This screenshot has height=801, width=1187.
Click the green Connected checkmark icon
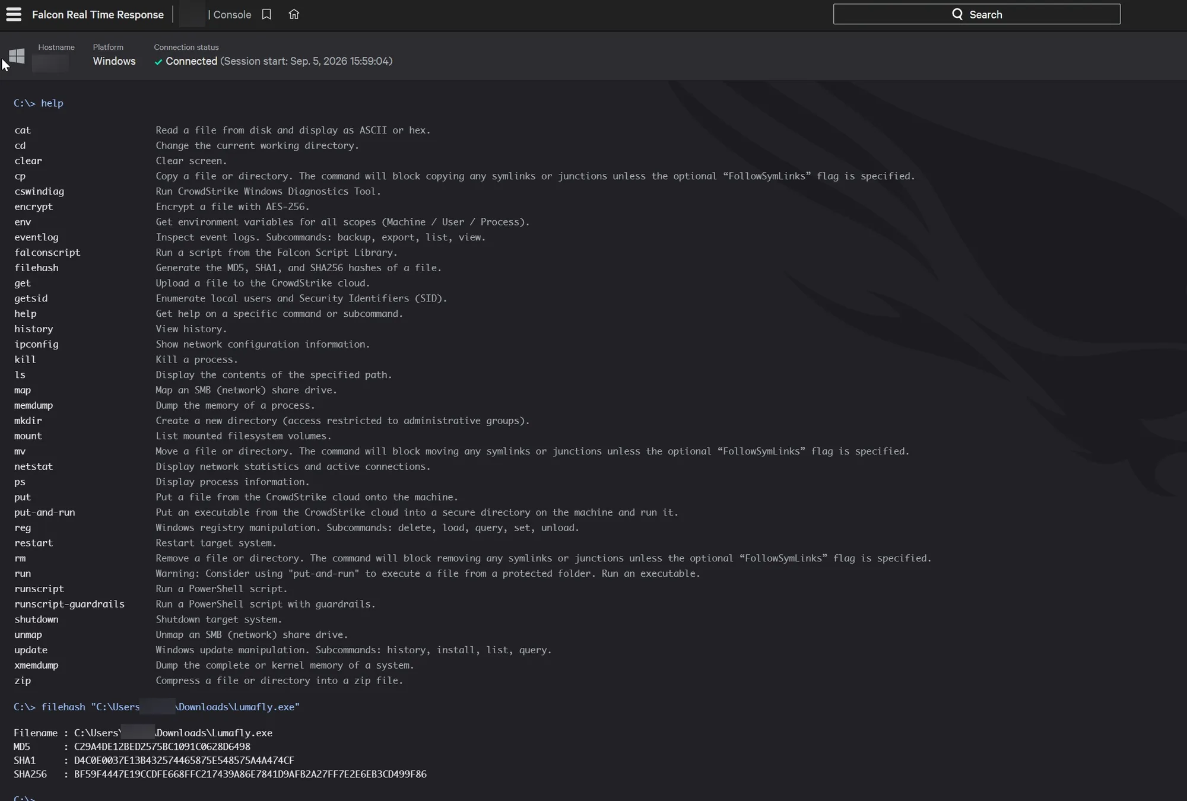(158, 62)
